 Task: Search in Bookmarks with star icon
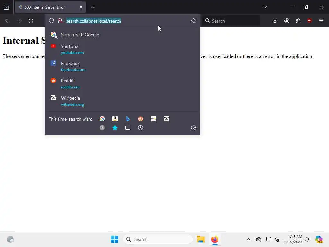tap(115, 128)
